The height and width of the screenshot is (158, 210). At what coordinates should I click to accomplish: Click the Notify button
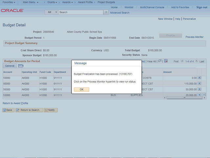51,110
